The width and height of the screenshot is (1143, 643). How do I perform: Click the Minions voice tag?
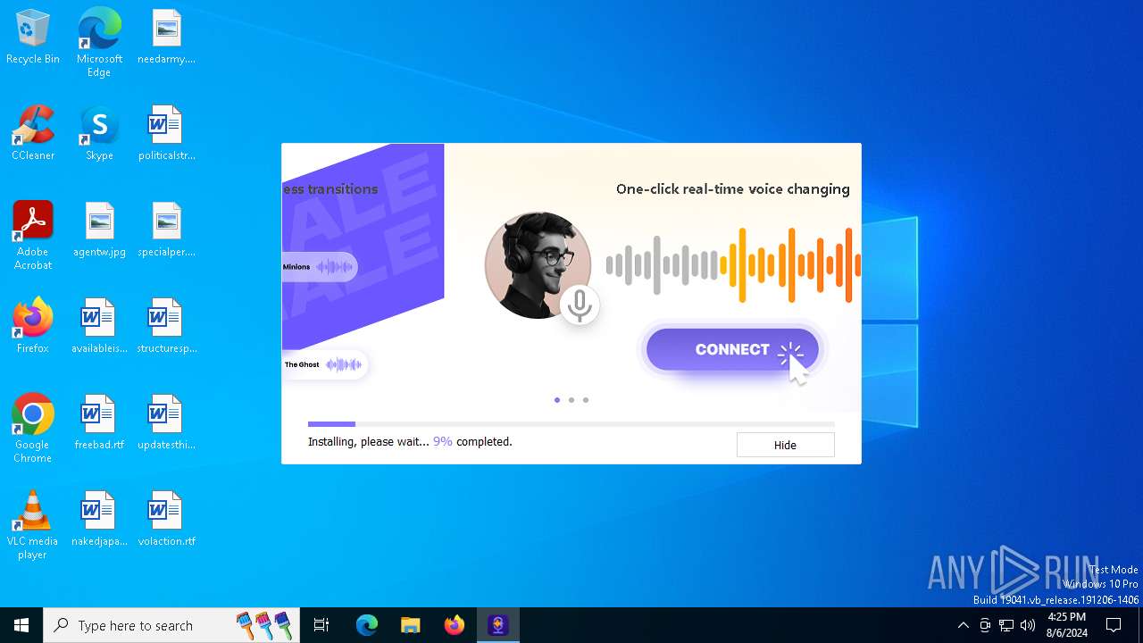[x=320, y=267]
